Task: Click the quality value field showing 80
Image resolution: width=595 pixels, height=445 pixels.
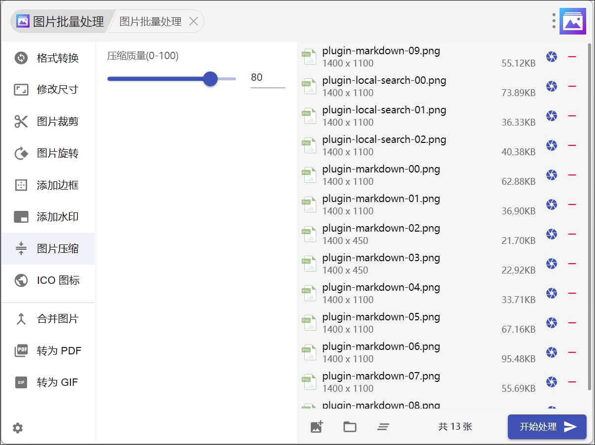Action: [x=267, y=77]
